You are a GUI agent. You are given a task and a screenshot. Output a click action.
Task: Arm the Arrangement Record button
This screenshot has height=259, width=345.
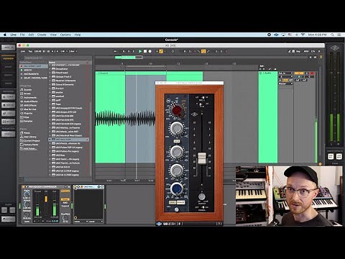point(150,51)
